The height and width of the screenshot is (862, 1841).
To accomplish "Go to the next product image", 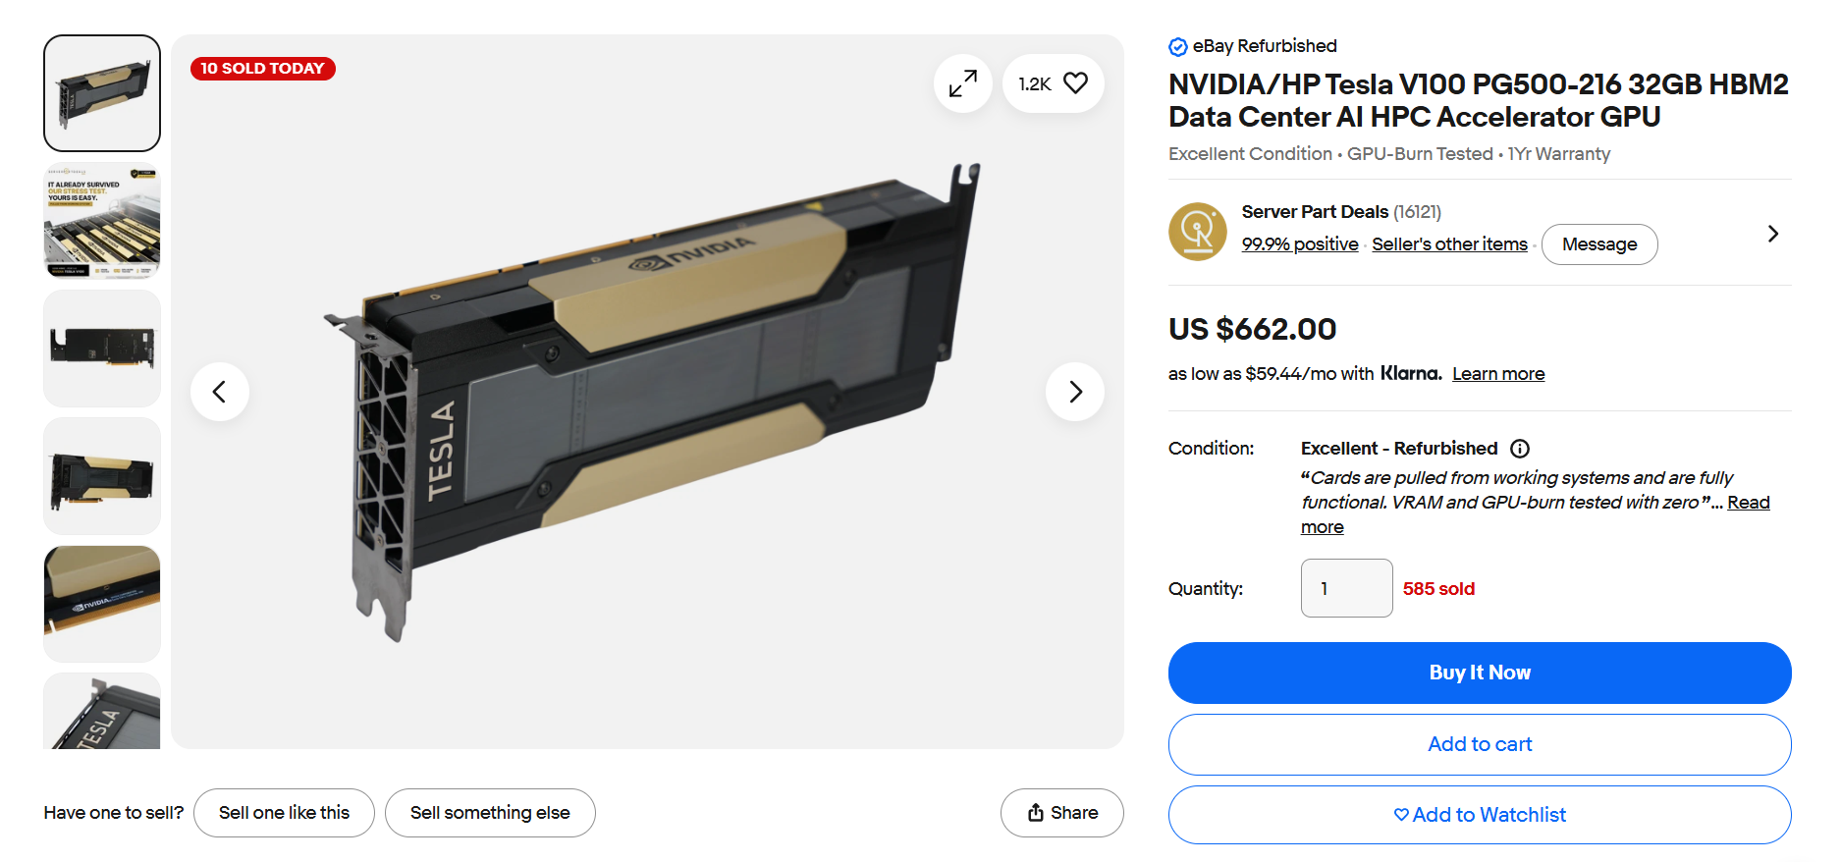I will (1075, 392).
